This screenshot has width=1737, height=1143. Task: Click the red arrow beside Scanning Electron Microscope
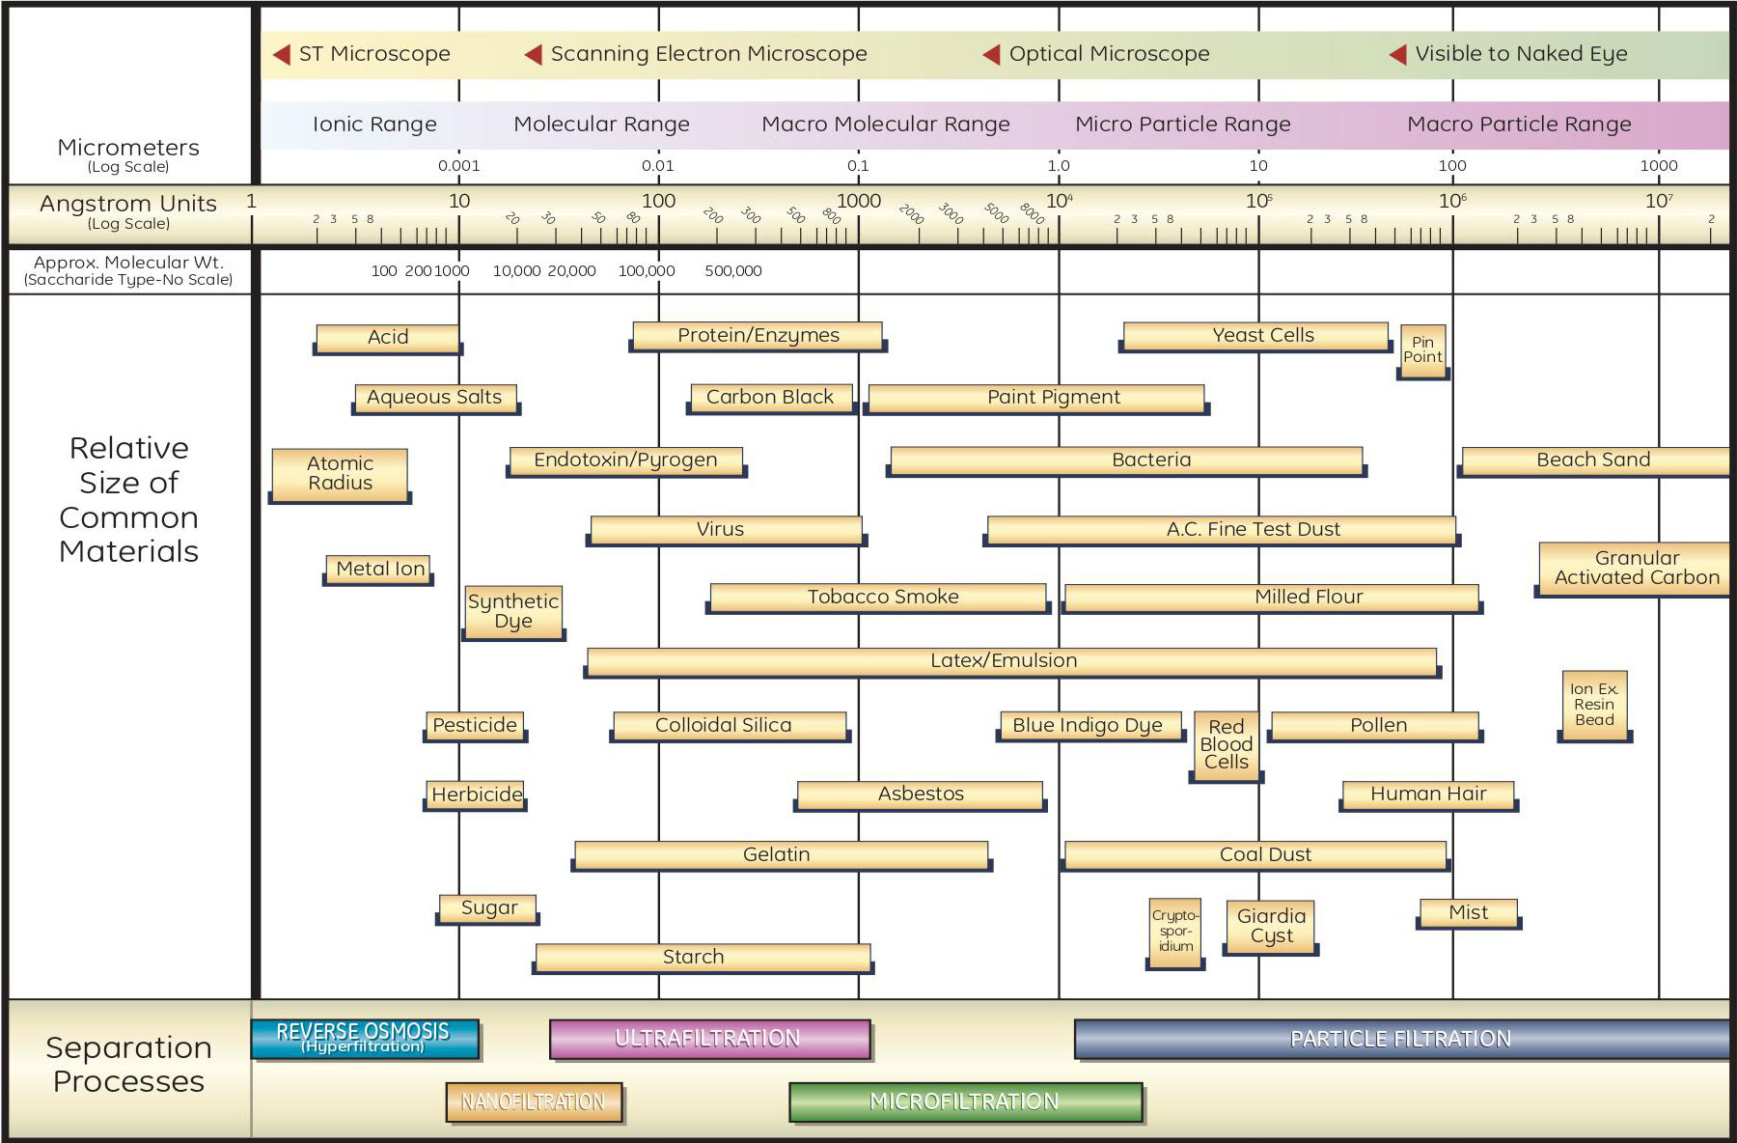click(533, 54)
